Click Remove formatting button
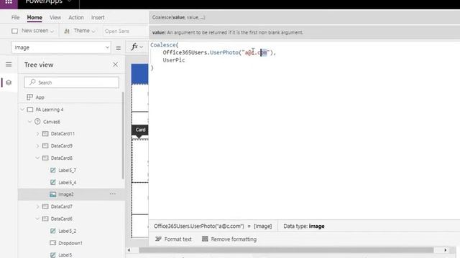This screenshot has width=460, height=258. click(229, 239)
